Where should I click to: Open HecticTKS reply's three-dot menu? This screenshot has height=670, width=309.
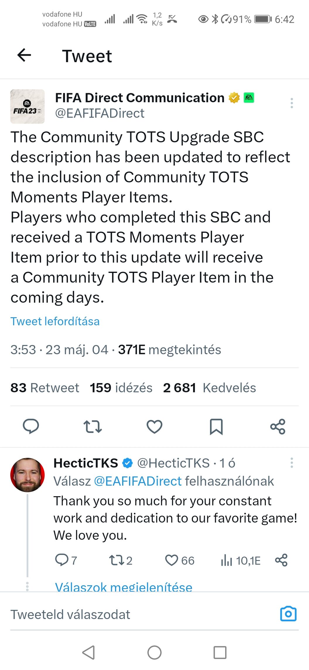tap(291, 463)
